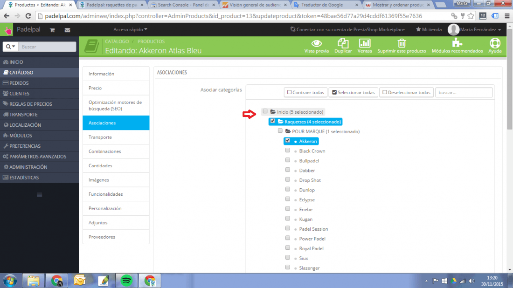Click the Vista previa eye icon
Screen dimensions: 513x288
(x=316, y=43)
